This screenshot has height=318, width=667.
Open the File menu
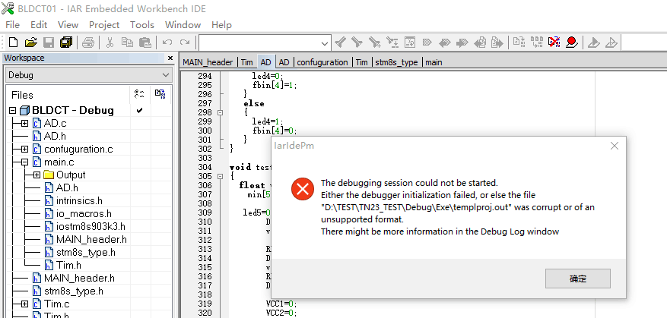pos(12,24)
